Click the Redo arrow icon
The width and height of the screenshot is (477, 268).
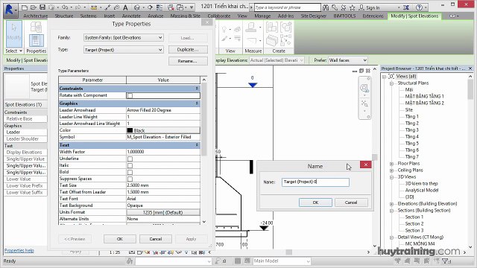click(78, 7)
